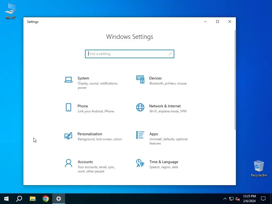Open System category by its title
272x204 pixels.
(x=83, y=78)
